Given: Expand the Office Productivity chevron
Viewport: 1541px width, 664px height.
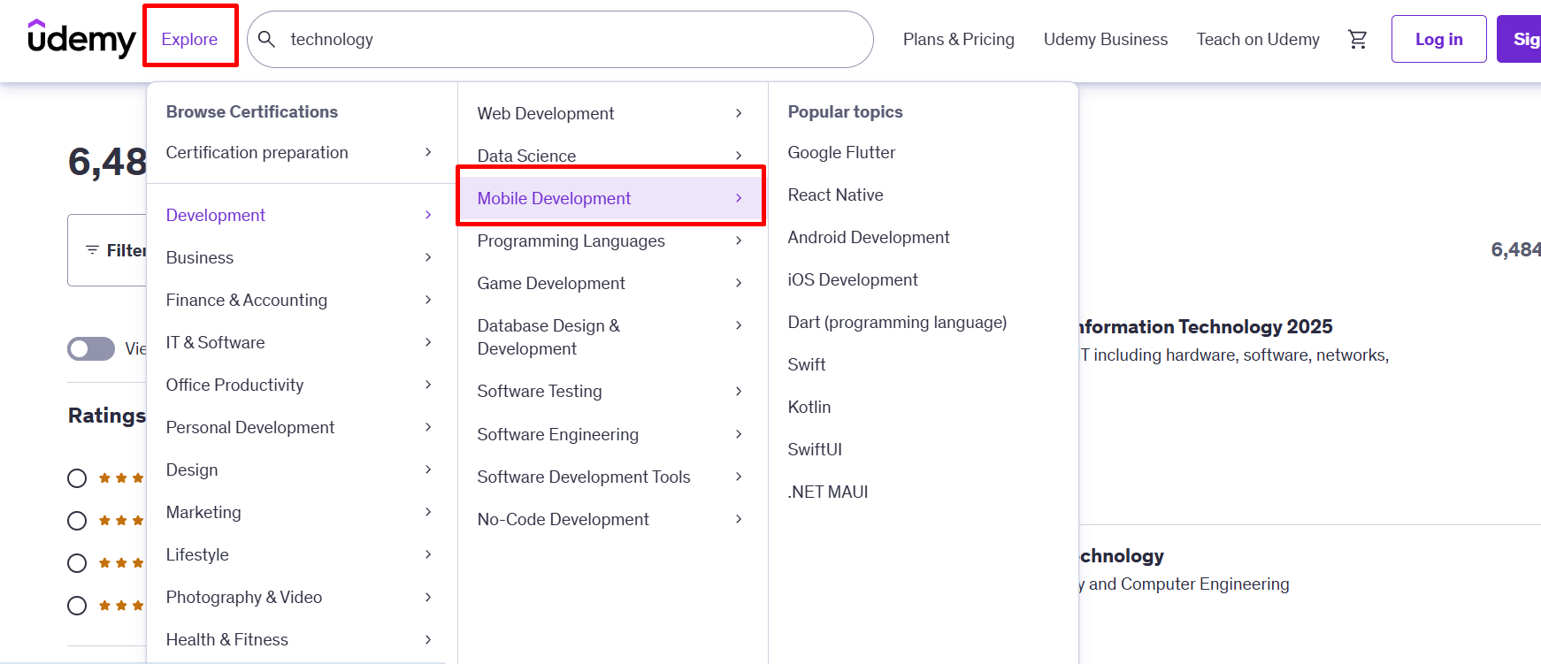Looking at the screenshot, I should click(428, 385).
